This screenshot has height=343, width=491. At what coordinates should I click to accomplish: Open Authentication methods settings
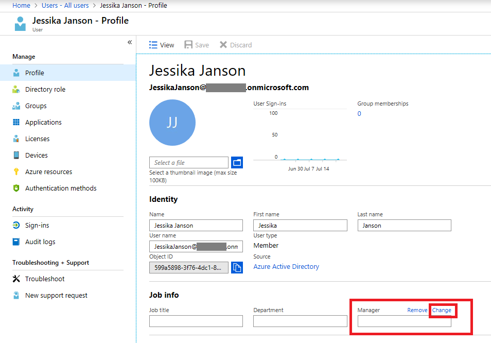click(61, 188)
